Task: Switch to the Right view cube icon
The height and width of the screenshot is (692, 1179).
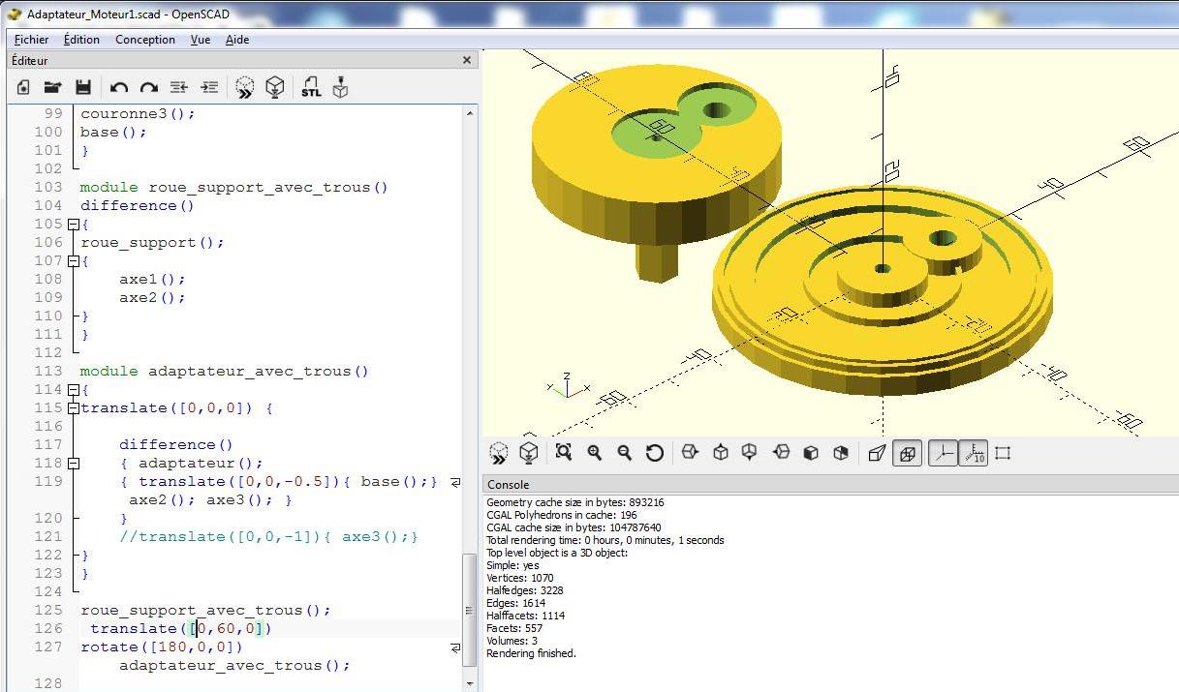Action: tap(690, 453)
